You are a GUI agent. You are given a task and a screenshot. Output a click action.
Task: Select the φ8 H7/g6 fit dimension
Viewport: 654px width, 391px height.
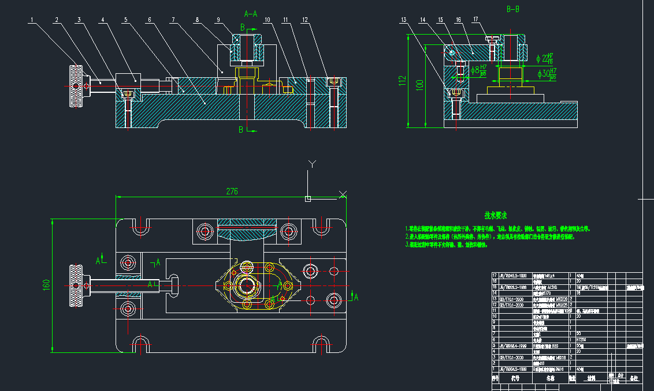click(478, 70)
